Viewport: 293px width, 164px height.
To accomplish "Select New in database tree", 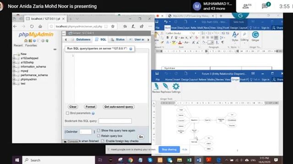I will point(23,54).
